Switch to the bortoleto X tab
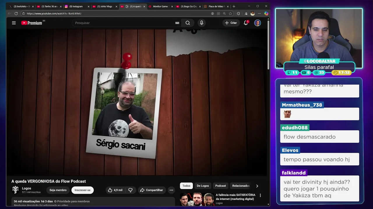Viewport: 373px width, 209px height. 22,6
